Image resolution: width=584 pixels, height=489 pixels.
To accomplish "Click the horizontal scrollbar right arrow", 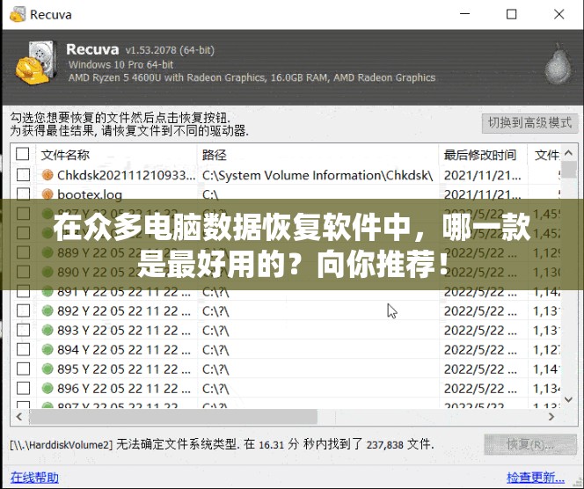I will [551, 417].
